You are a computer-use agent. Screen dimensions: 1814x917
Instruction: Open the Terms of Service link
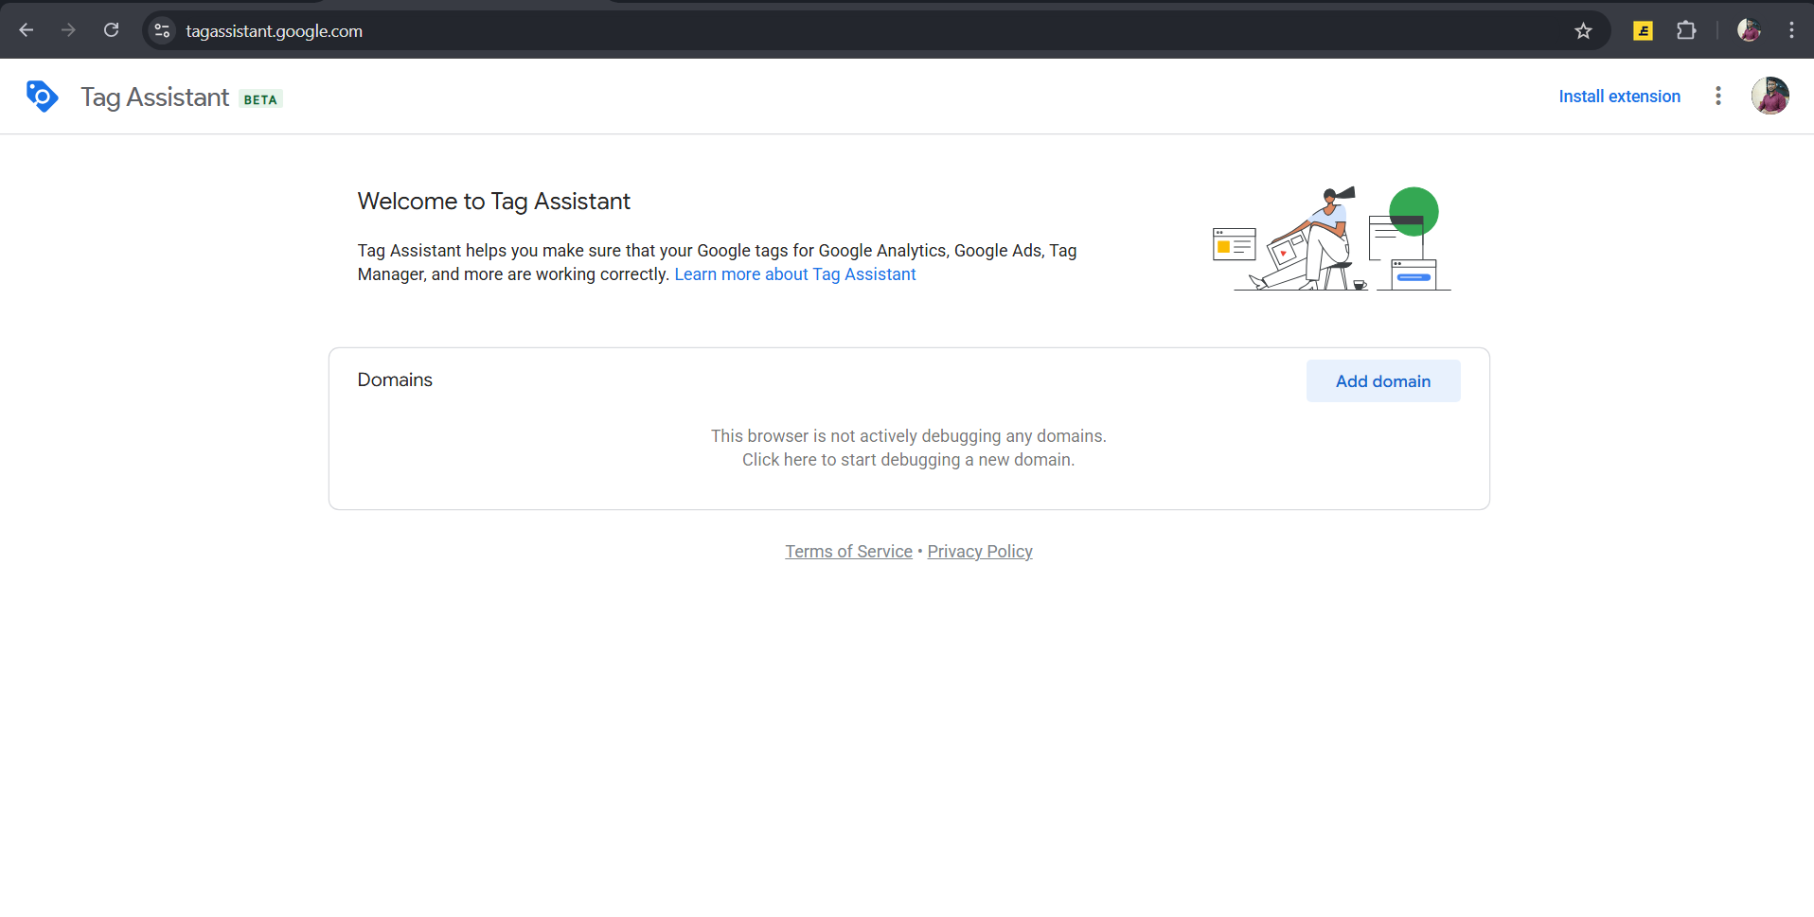click(848, 552)
